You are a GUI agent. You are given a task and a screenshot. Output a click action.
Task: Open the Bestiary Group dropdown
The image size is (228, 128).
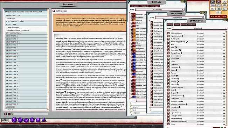[160, 9]
